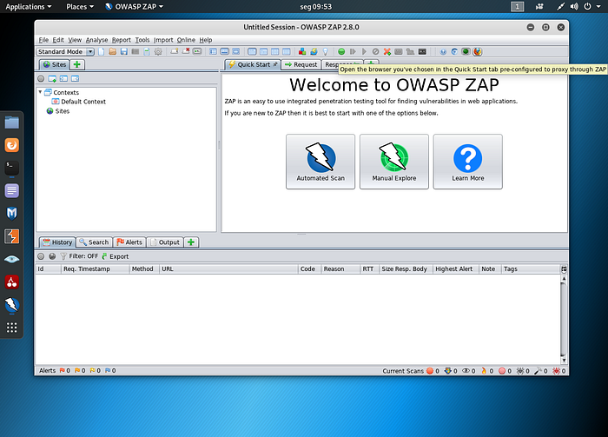Open the Tools menu

pyautogui.click(x=142, y=40)
